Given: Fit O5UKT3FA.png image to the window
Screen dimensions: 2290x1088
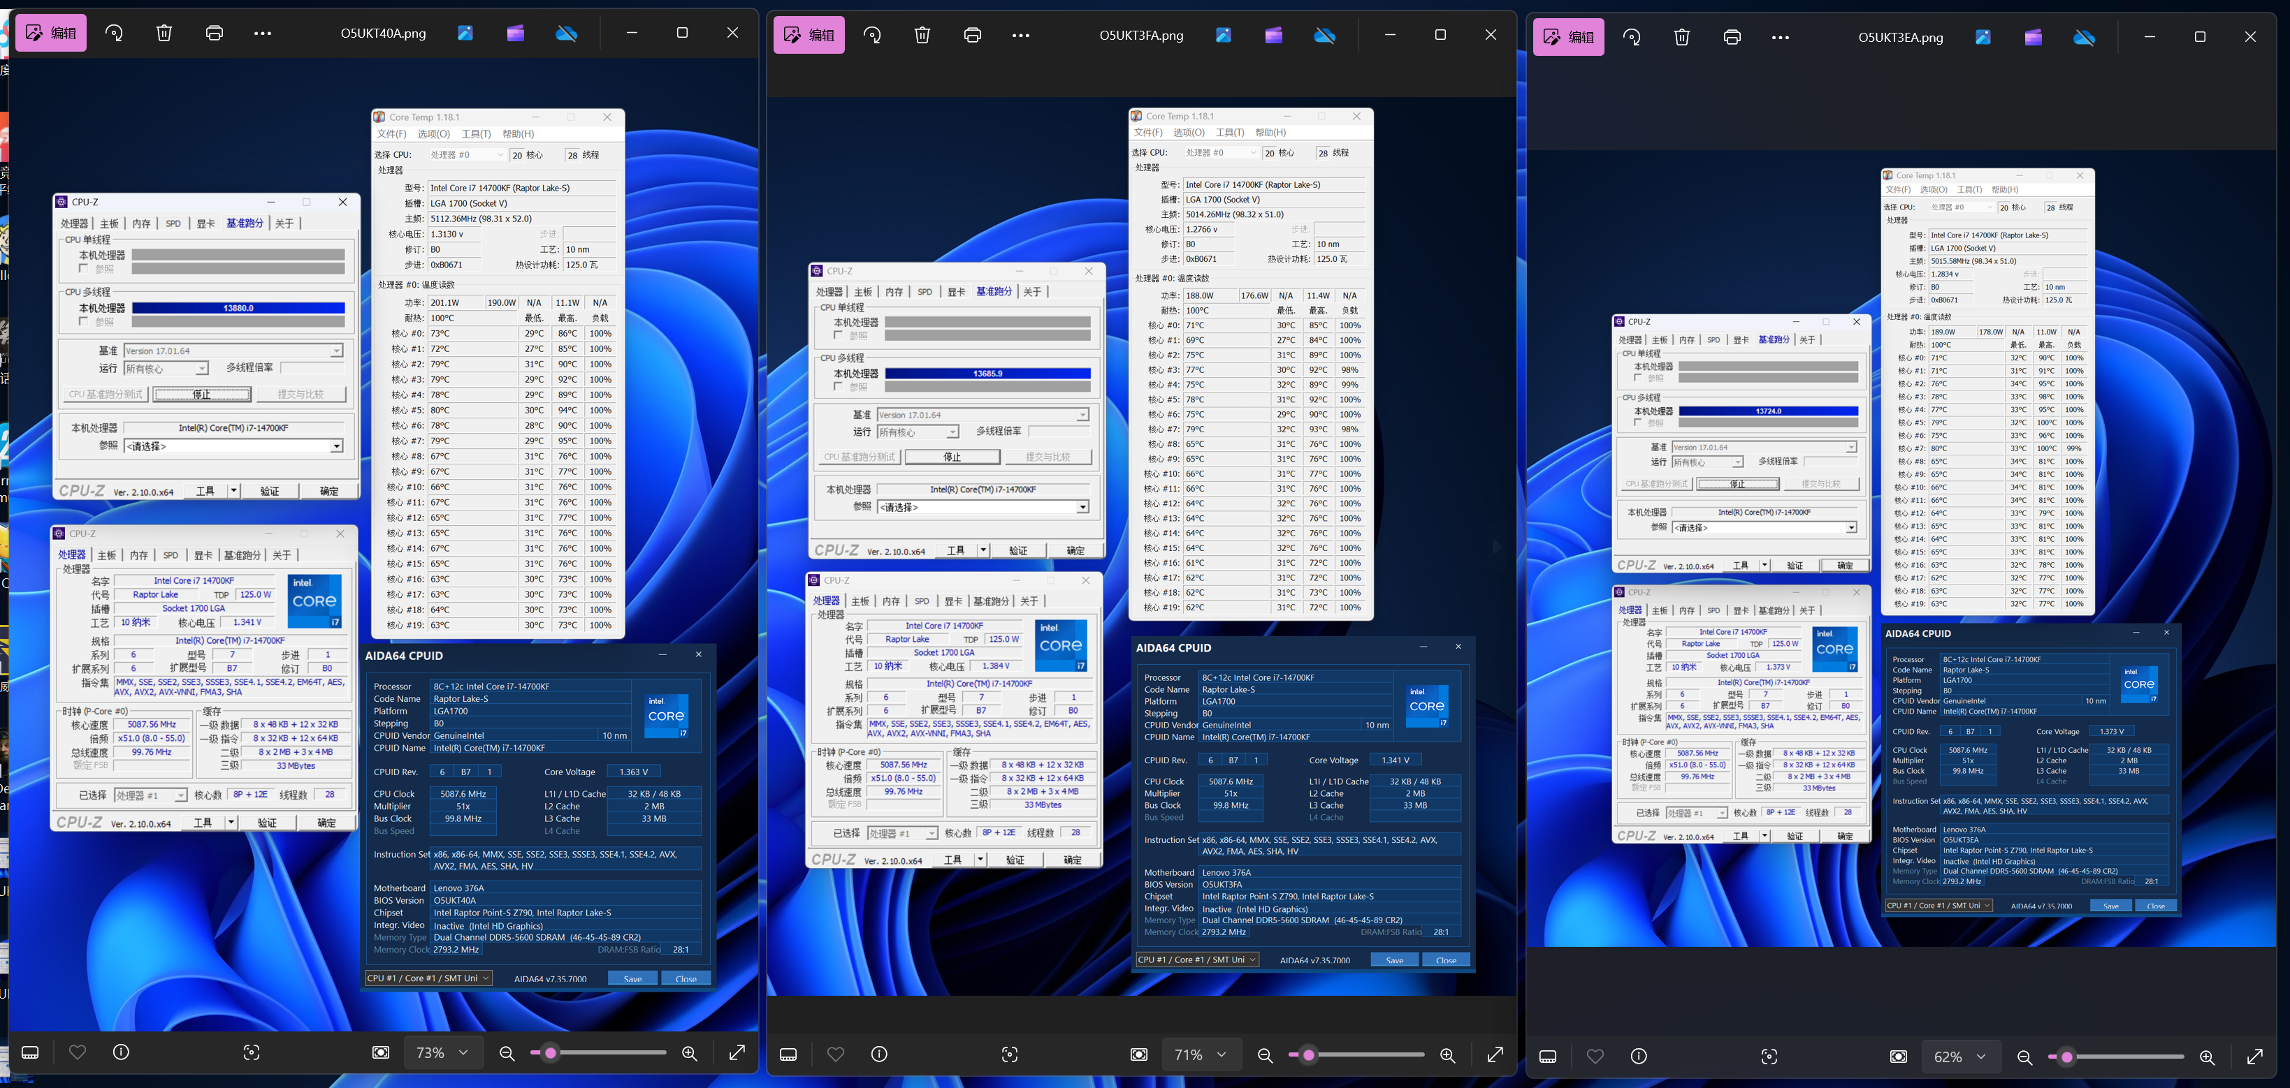Looking at the screenshot, I should 1140,1054.
